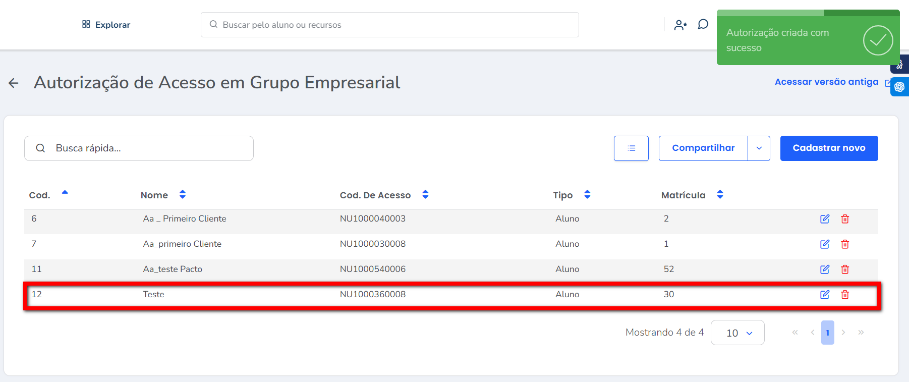Delete the Aa_primeiro Cliente row
Screen dimensions: 909x382
[845, 244]
